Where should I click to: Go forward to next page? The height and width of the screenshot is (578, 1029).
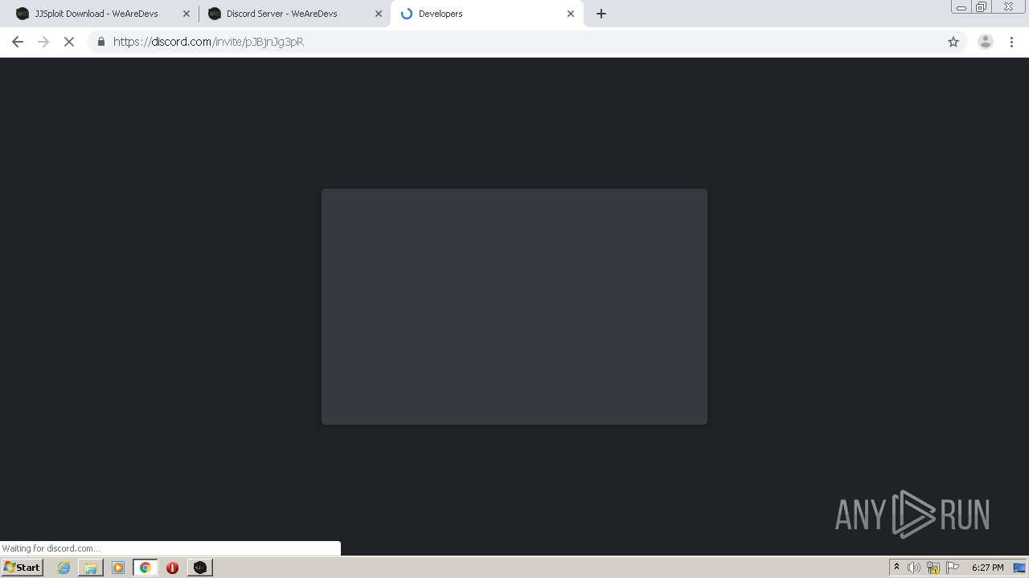43,42
